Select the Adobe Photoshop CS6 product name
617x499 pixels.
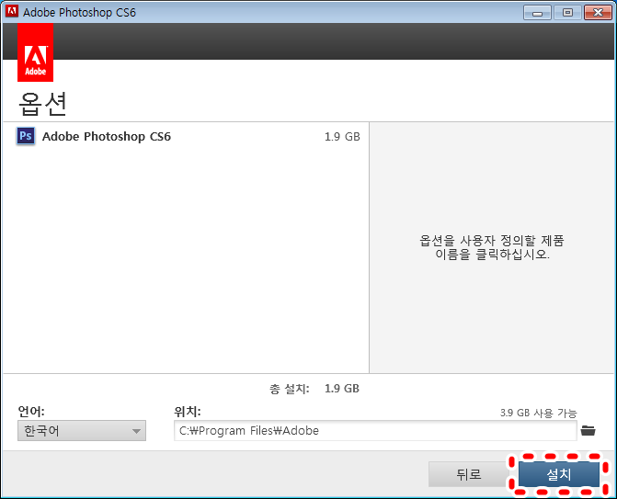click(107, 136)
